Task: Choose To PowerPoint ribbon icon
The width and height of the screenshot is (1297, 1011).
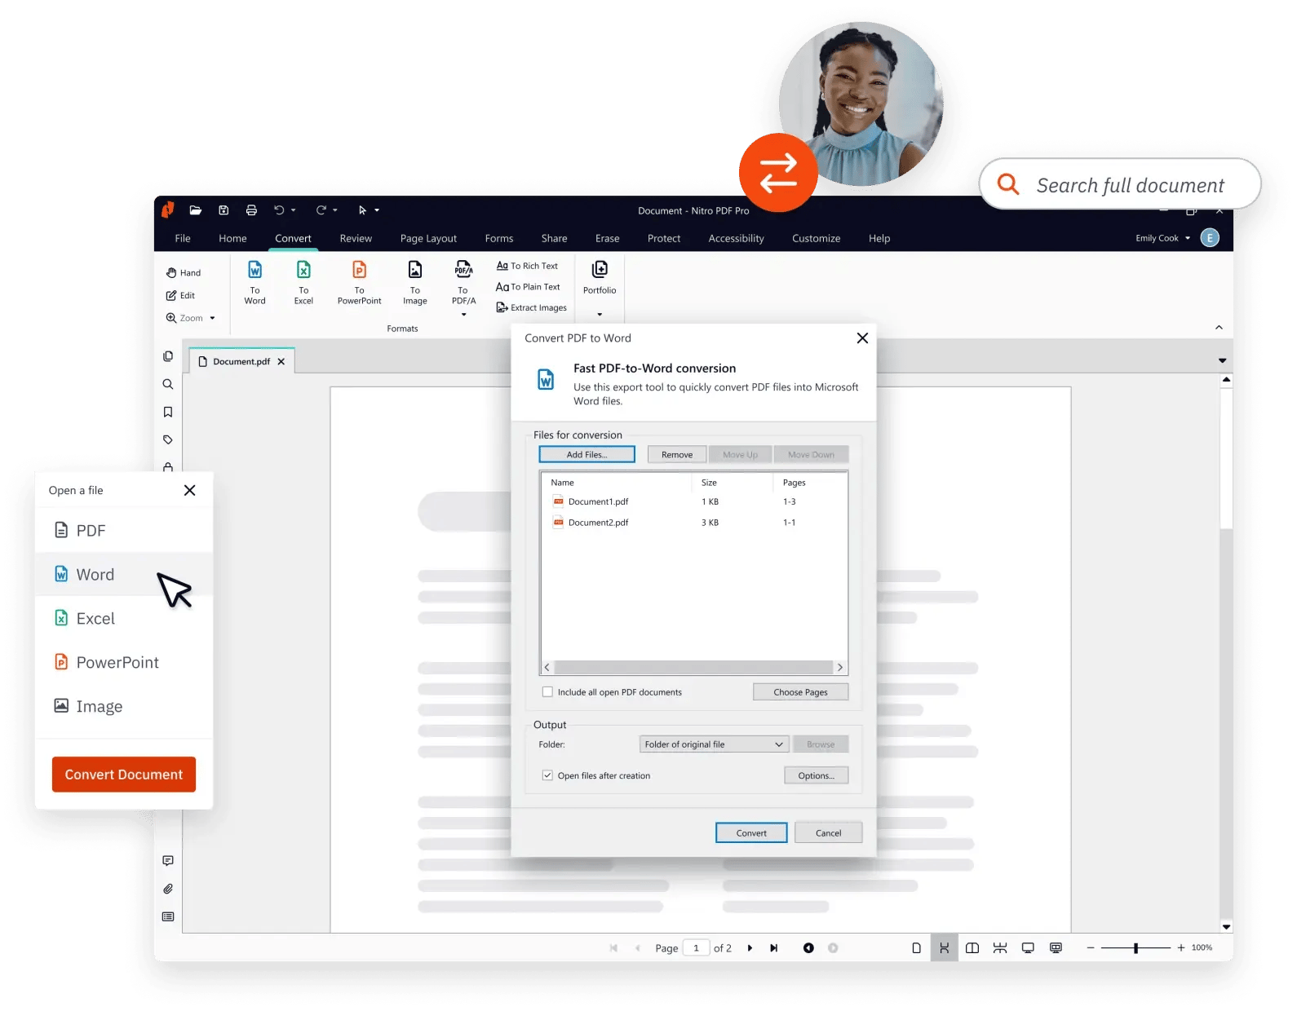Action: [359, 283]
